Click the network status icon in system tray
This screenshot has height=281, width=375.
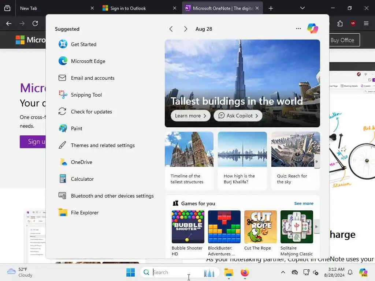click(x=306, y=272)
